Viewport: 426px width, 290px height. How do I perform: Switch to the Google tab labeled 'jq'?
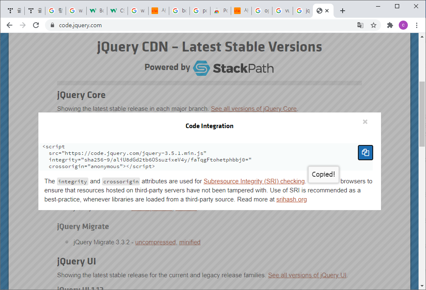pos(303,11)
